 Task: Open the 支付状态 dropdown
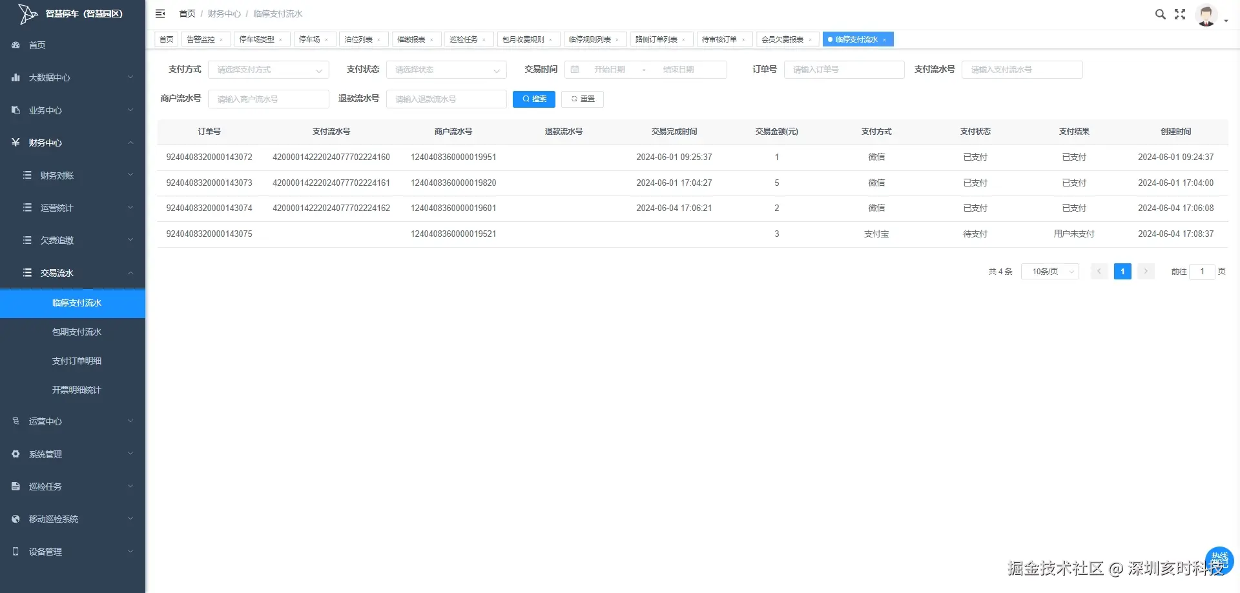click(446, 70)
